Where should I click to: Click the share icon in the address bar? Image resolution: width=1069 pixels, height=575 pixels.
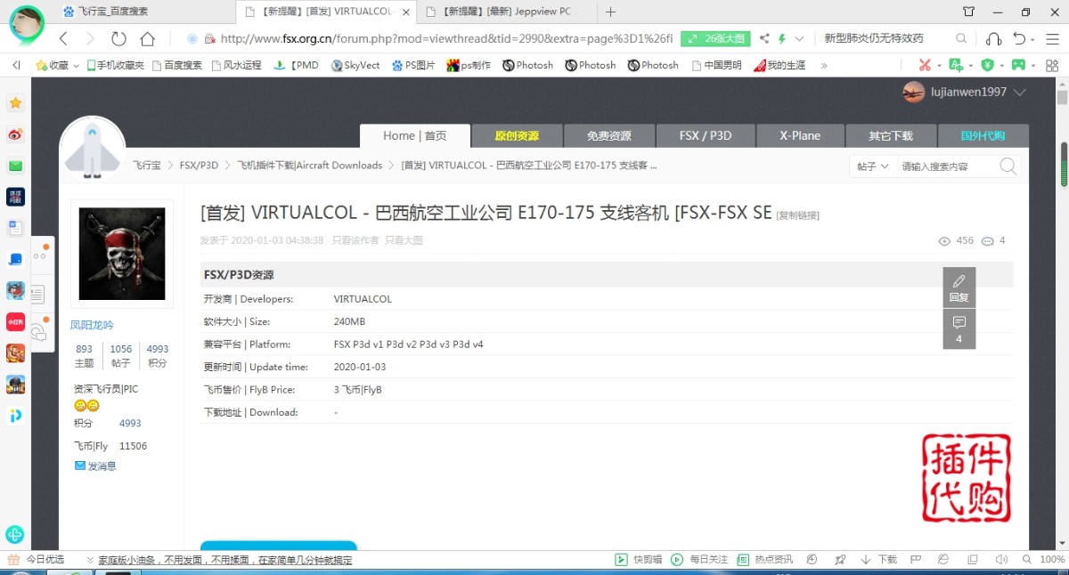[764, 39]
